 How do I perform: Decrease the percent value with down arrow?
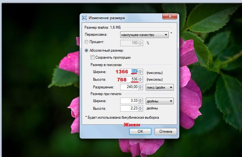140,44
